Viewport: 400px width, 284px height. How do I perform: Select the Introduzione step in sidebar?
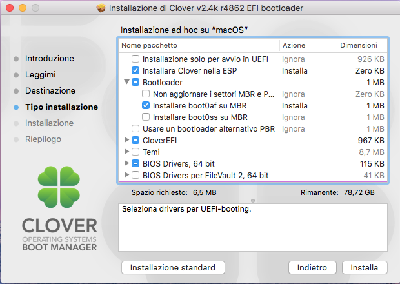pos(50,59)
